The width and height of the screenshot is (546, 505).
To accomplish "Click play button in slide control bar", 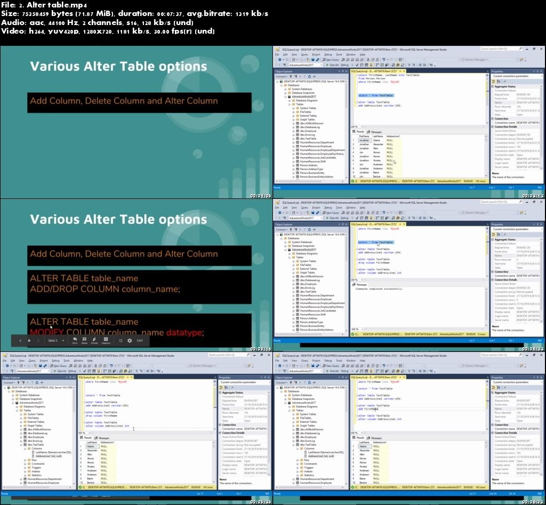I will (29, 341).
